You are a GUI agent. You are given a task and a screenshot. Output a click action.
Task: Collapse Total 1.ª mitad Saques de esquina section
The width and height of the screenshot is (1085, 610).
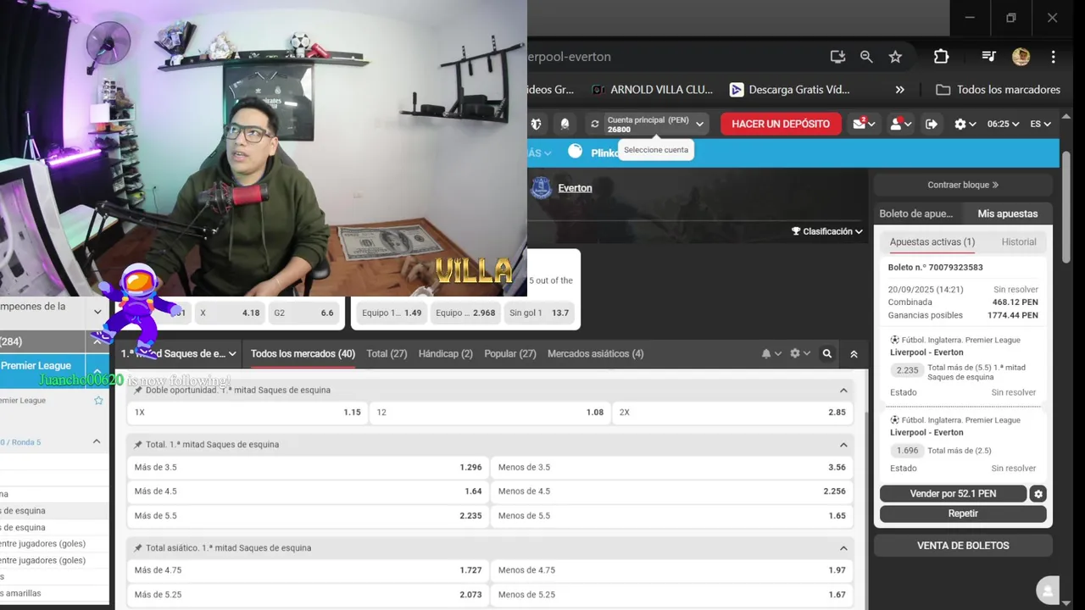843,445
